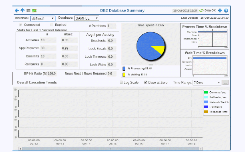Click the Rollbacks per second value 0.00
This screenshot has height=152, width=245.
(70, 64)
